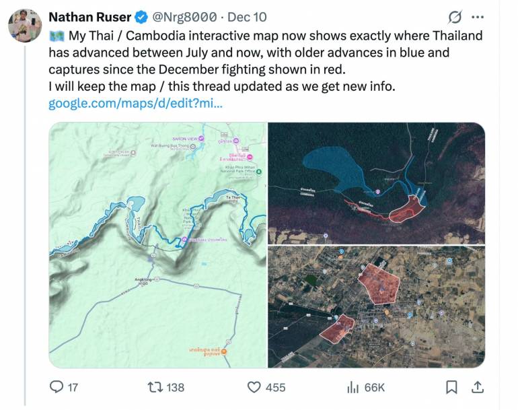Click the 455 likes count
518x410 pixels.
275,387
